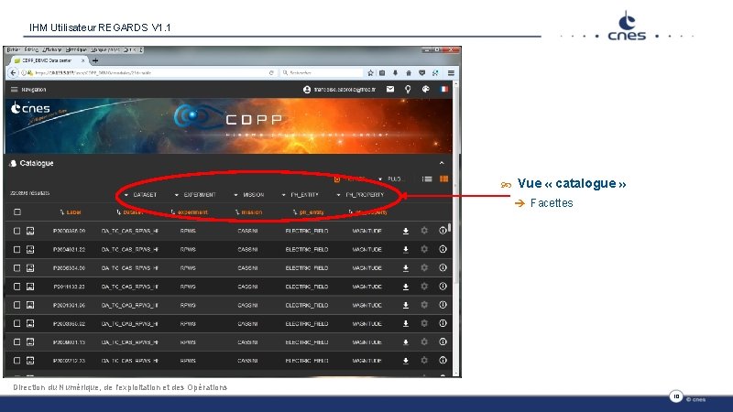Focus the browser URL address bar
The image size is (733, 412).
(149, 73)
